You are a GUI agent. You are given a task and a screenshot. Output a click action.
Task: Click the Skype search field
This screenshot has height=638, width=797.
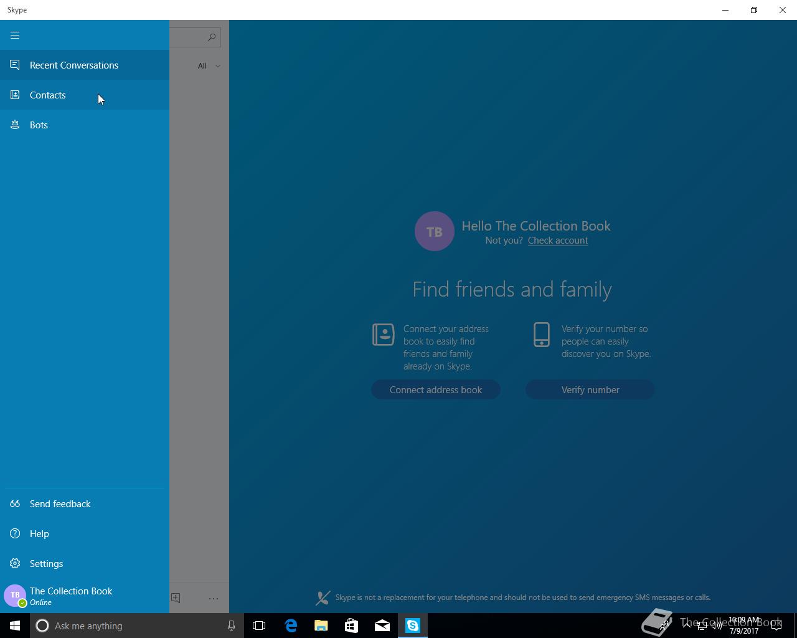point(195,37)
